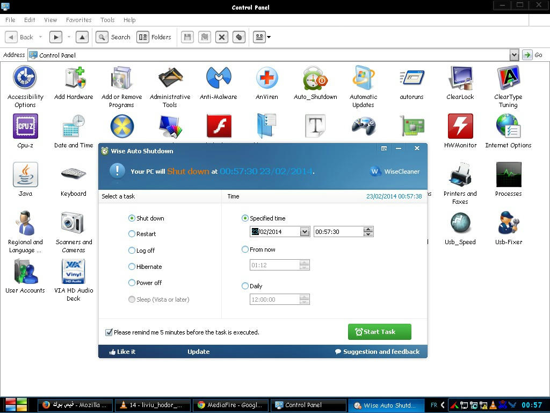The width and height of the screenshot is (550, 413).
Task: Open the Back history dropdown arrow
Action: [x=41, y=37]
